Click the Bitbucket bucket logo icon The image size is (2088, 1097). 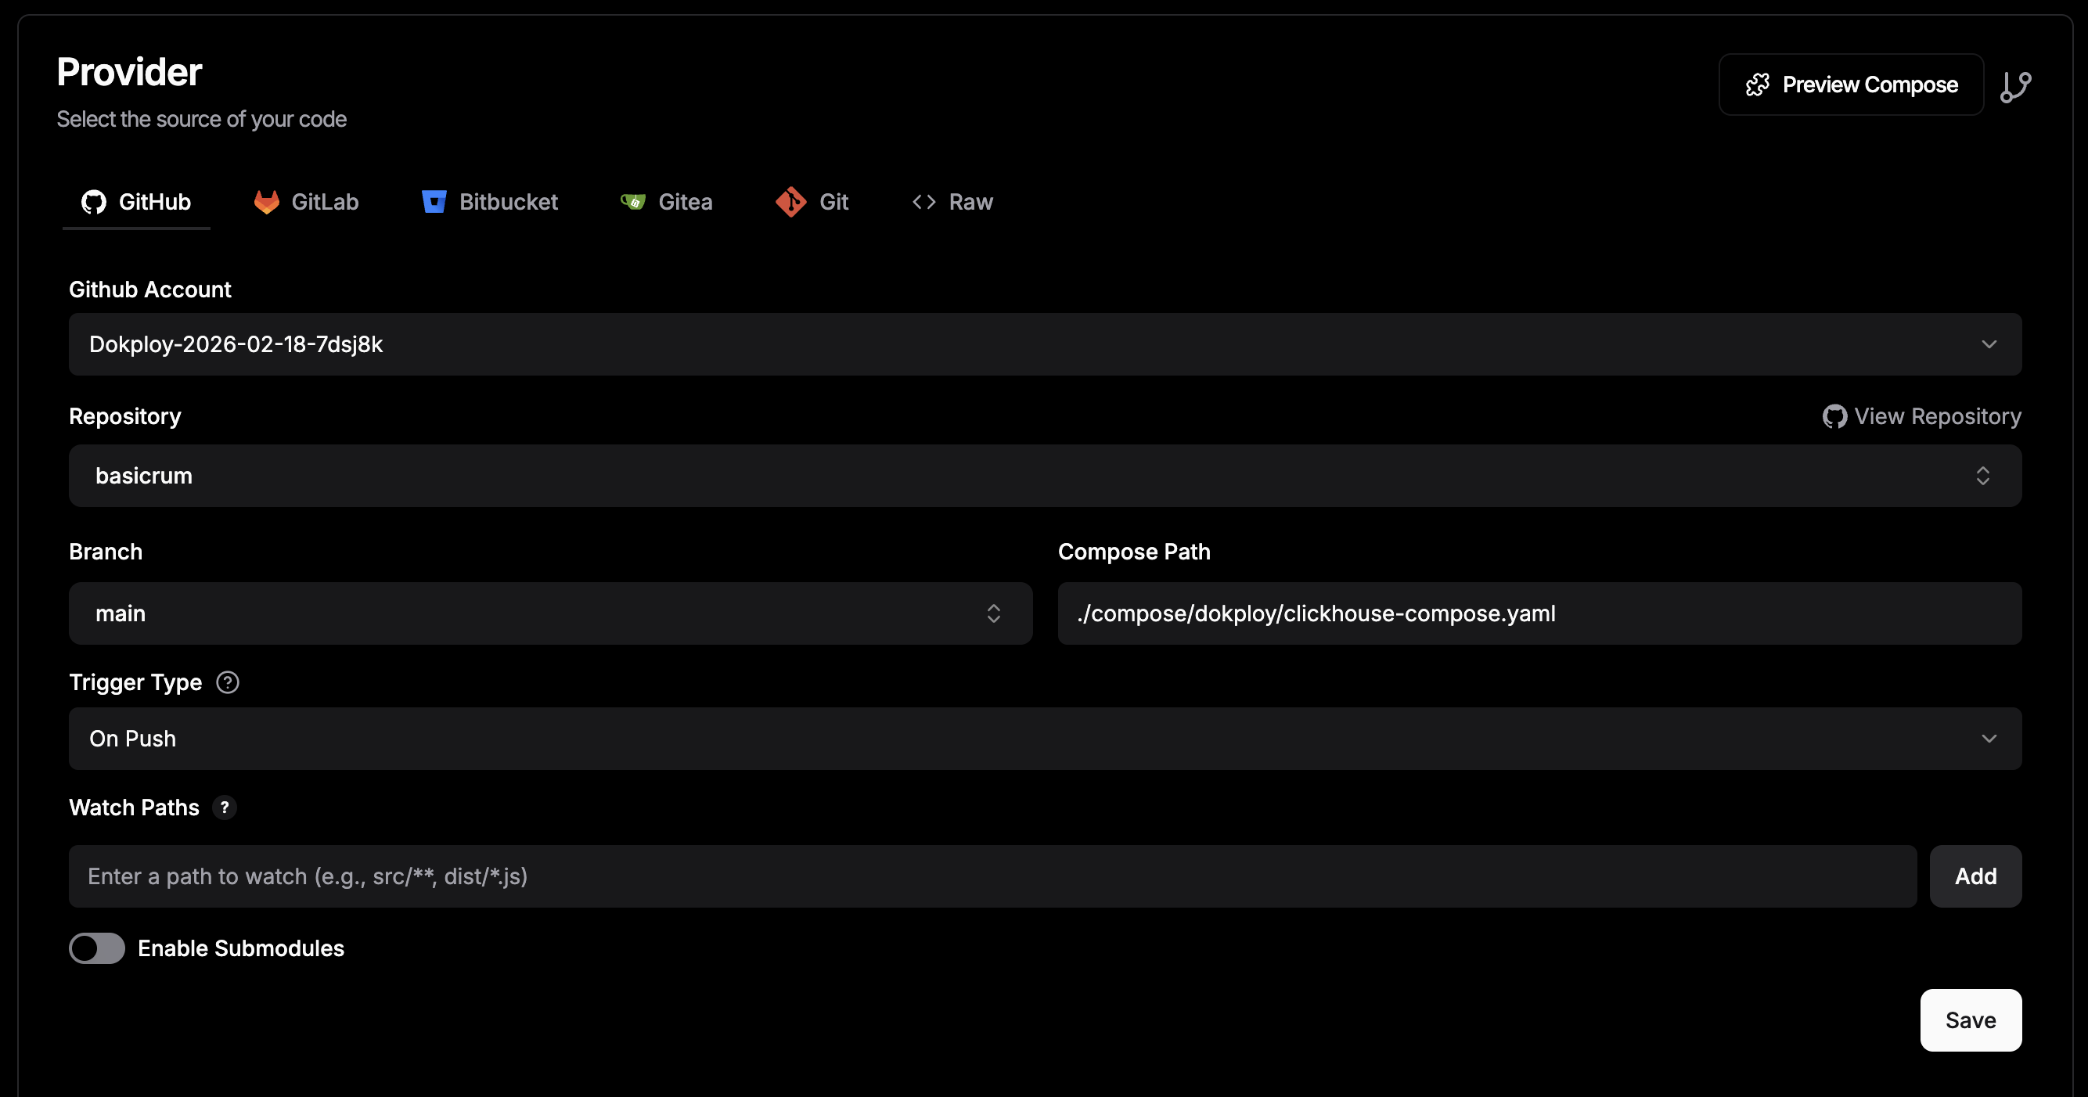[434, 202]
